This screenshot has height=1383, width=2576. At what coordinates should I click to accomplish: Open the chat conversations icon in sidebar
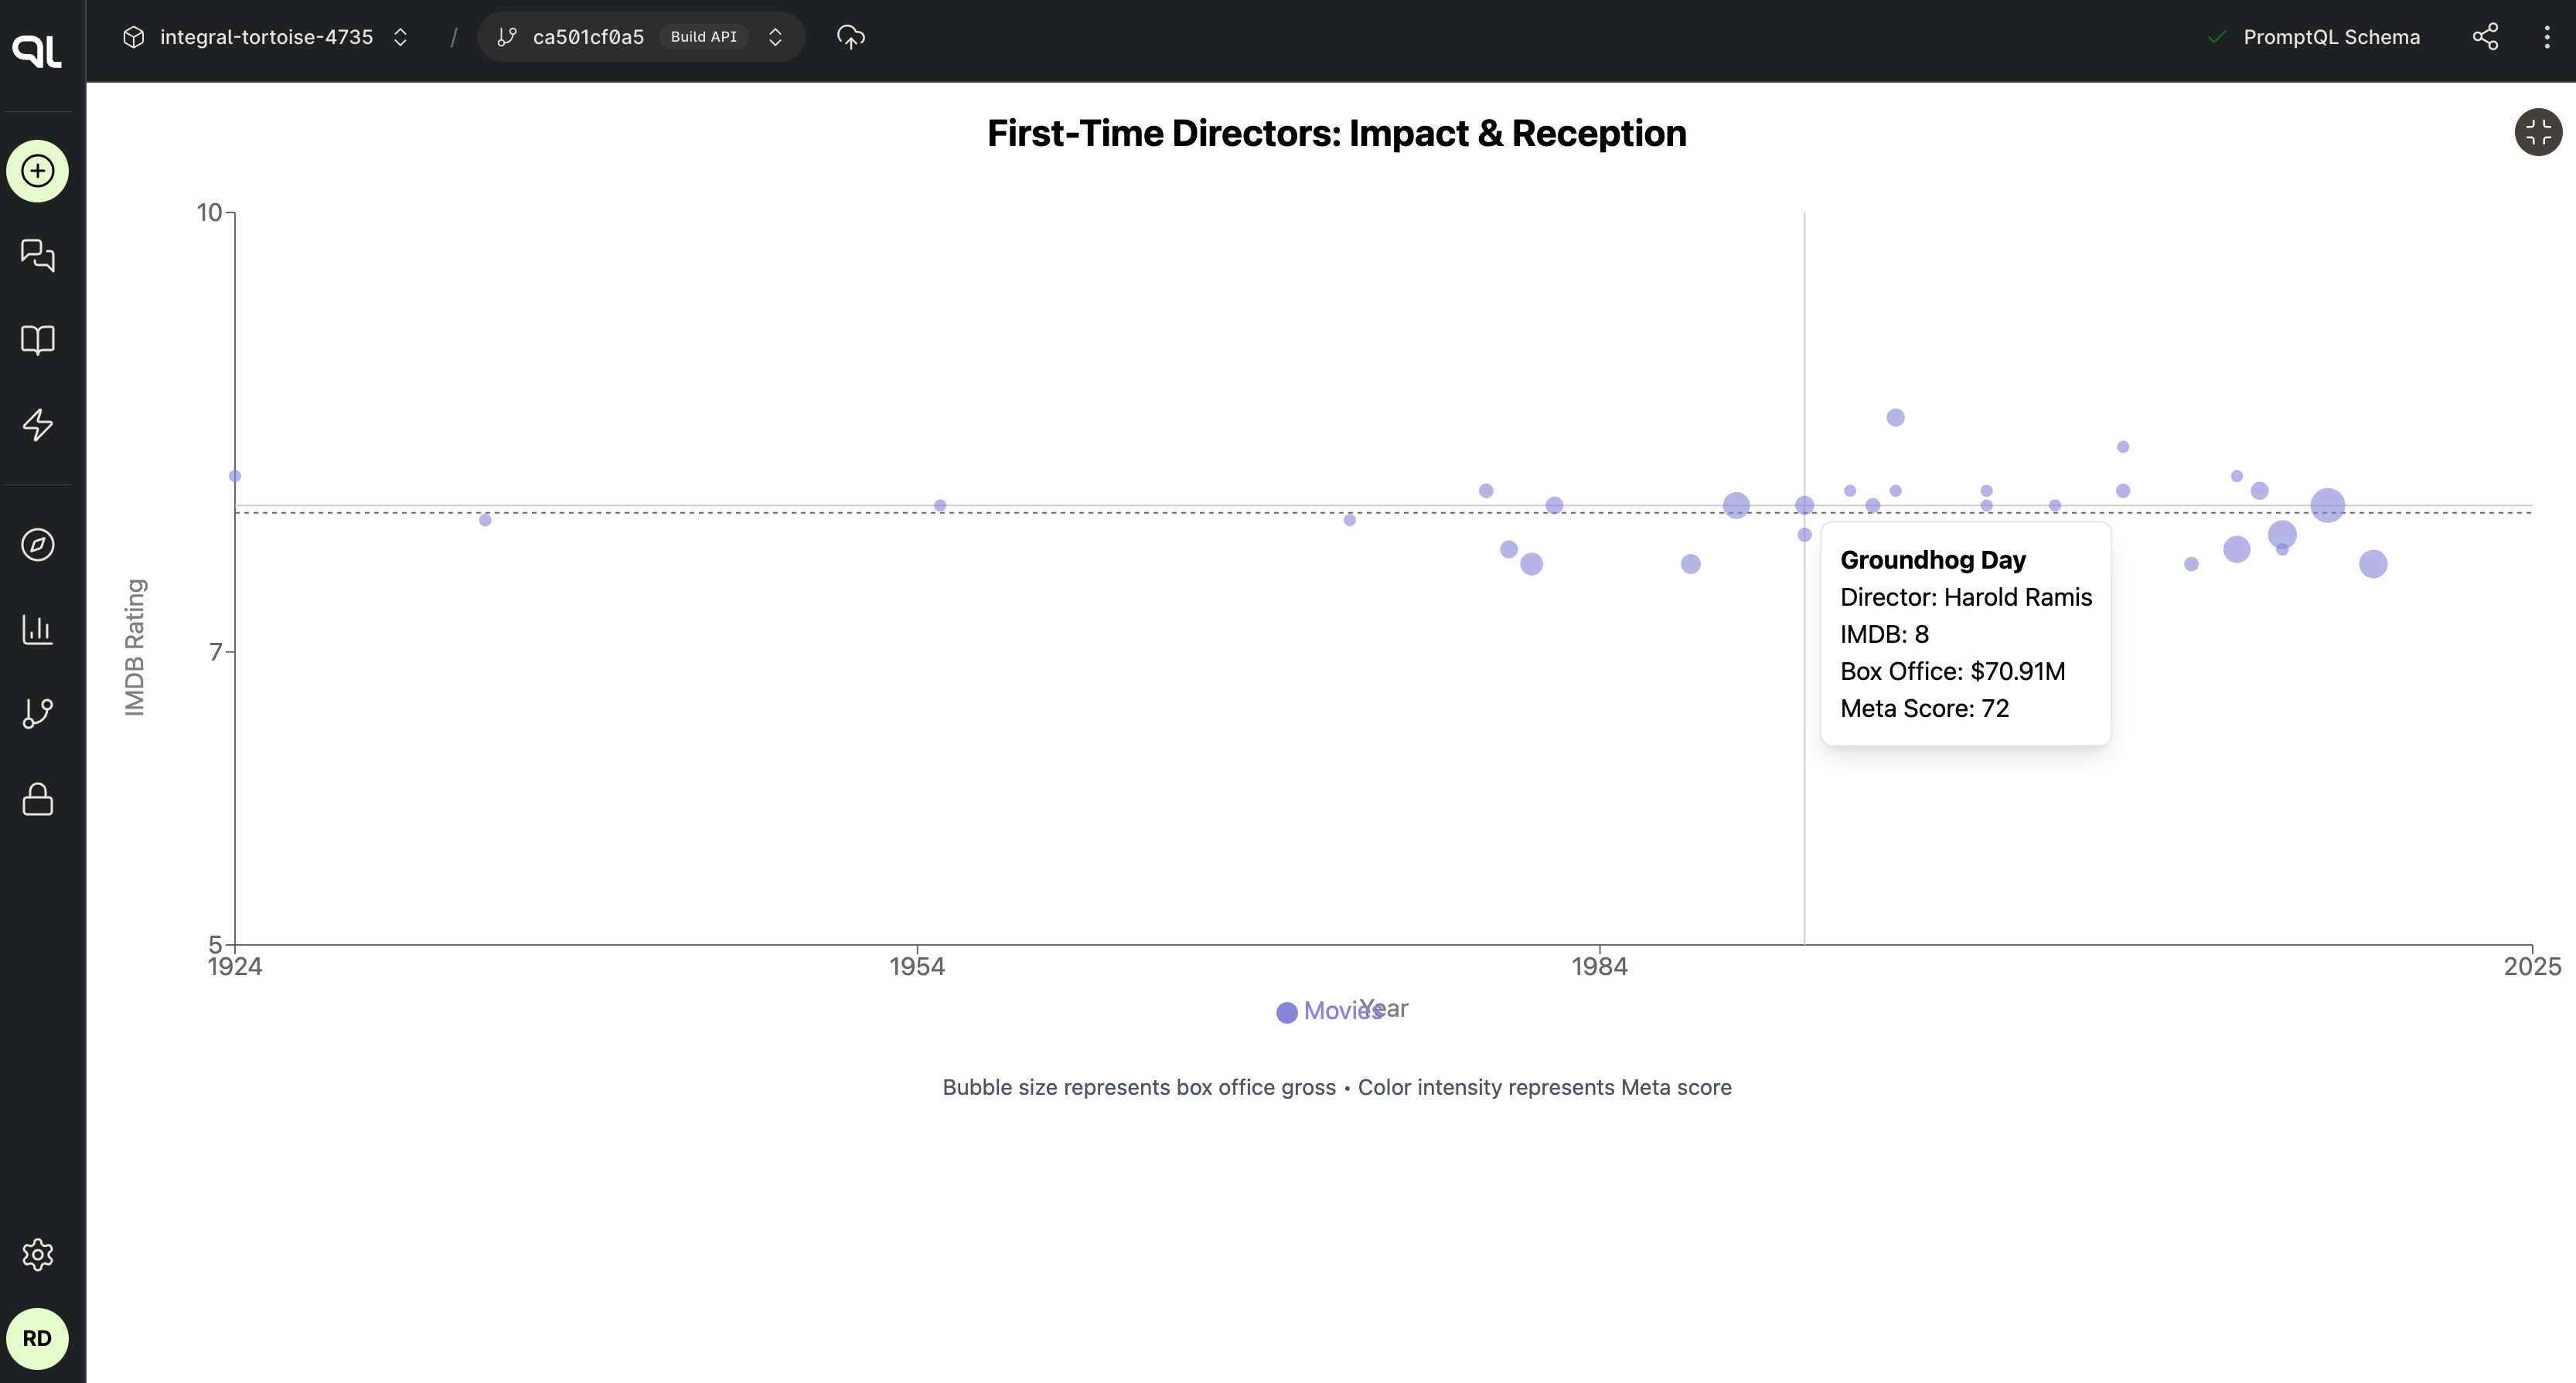pos(38,256)
